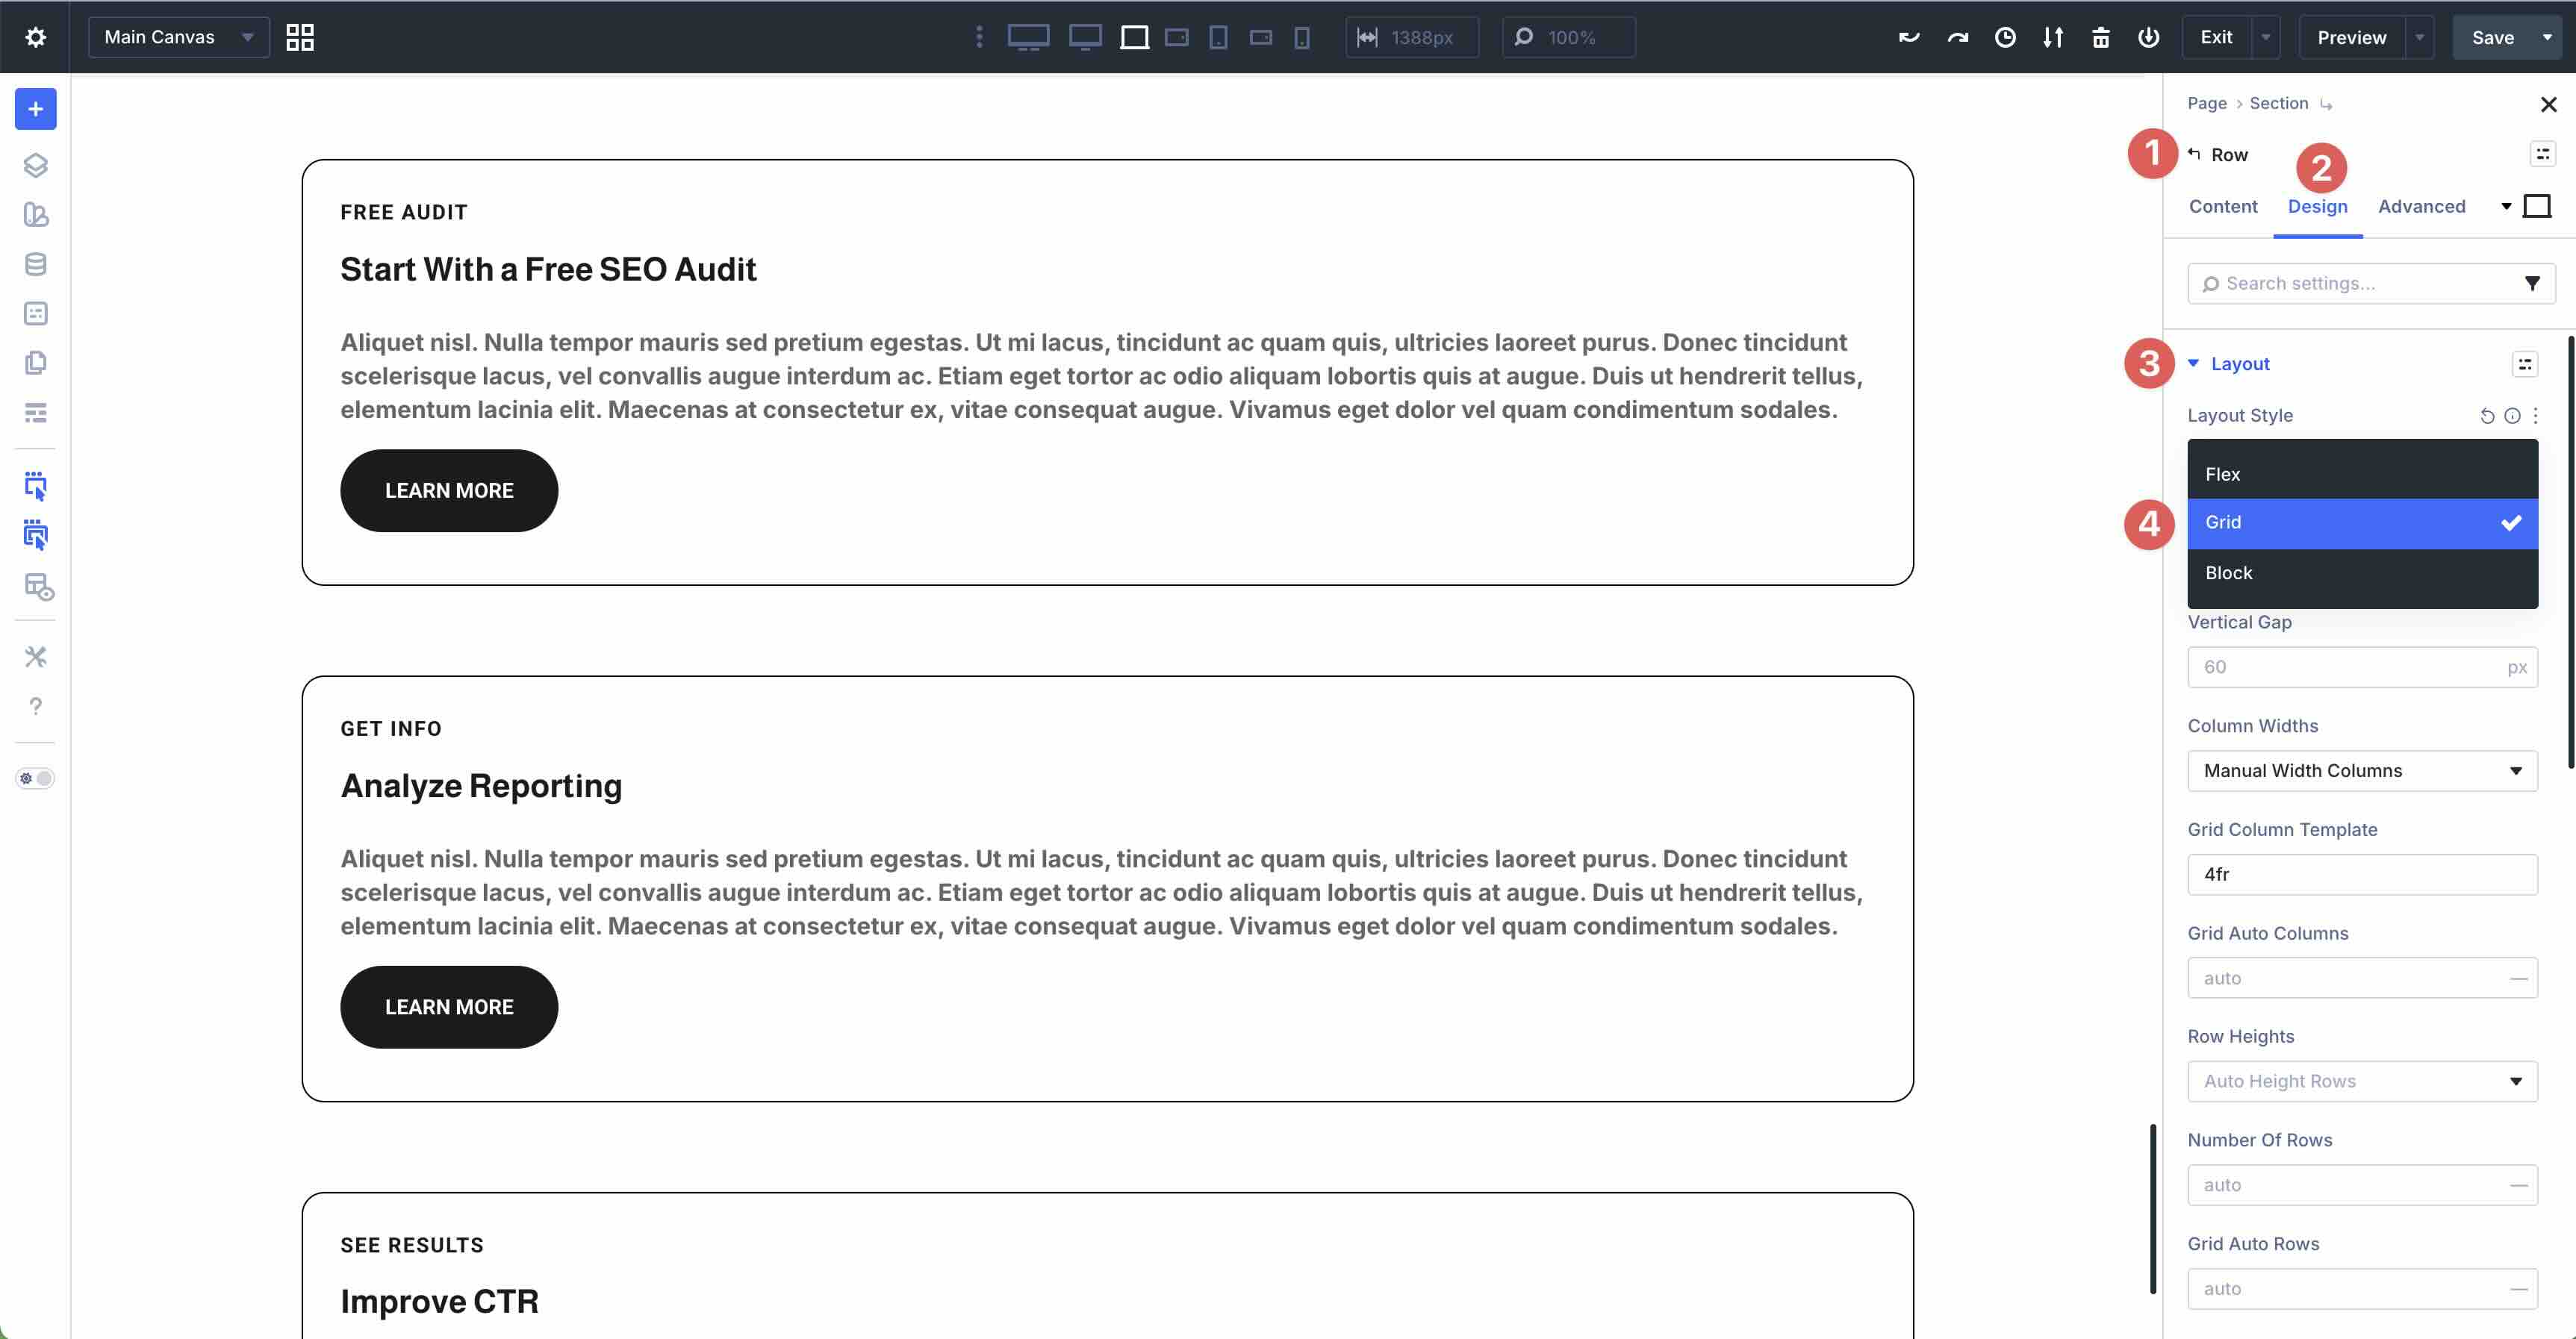Select the Flex layout style
Viewport: 2576px width, 1339px height.
tap(2362, 474)
